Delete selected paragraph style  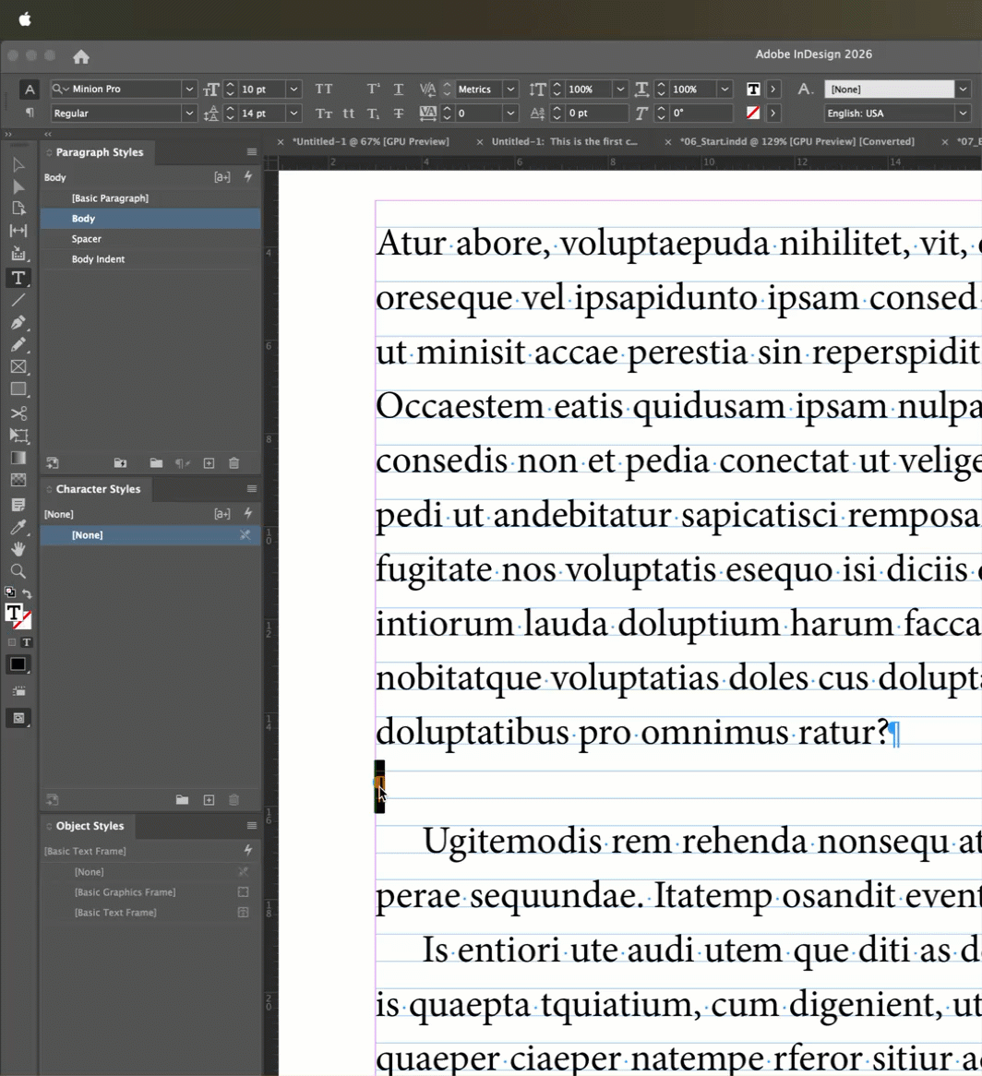tap(234, 463)
